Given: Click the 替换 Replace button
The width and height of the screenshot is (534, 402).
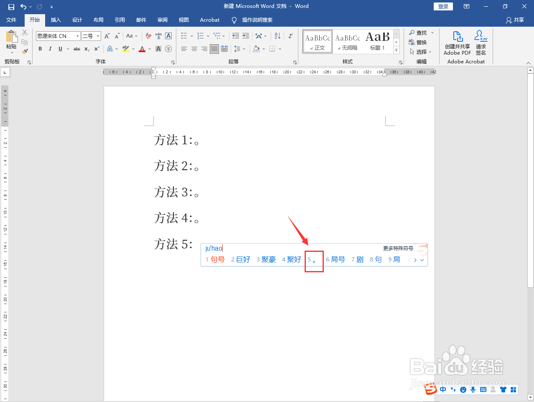Looking at the screenshot, I should click(x=418, y=42).
